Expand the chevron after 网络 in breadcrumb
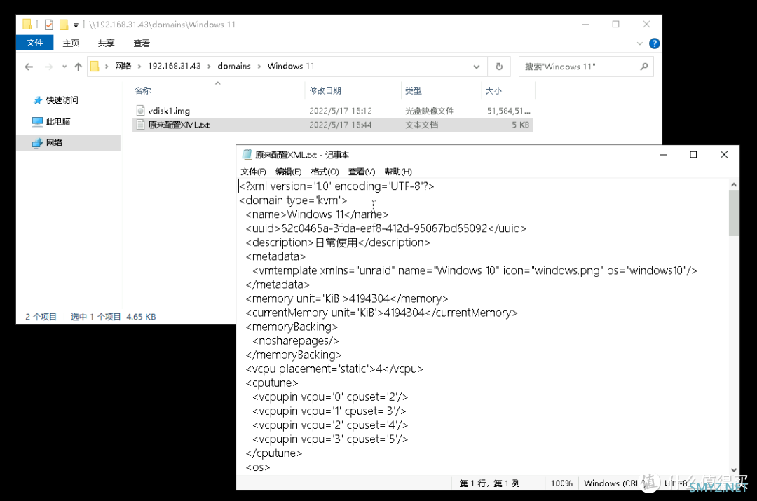757x501 pixels. 139,67
